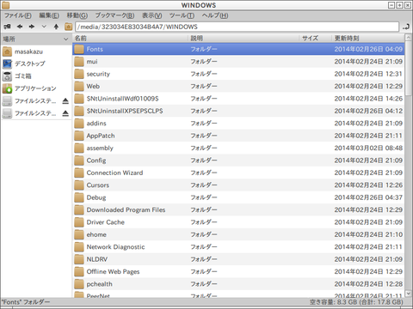Click the Downloaded Program Files folder icon
Viewport: 413px width, 309px height.
click(79, 209)
